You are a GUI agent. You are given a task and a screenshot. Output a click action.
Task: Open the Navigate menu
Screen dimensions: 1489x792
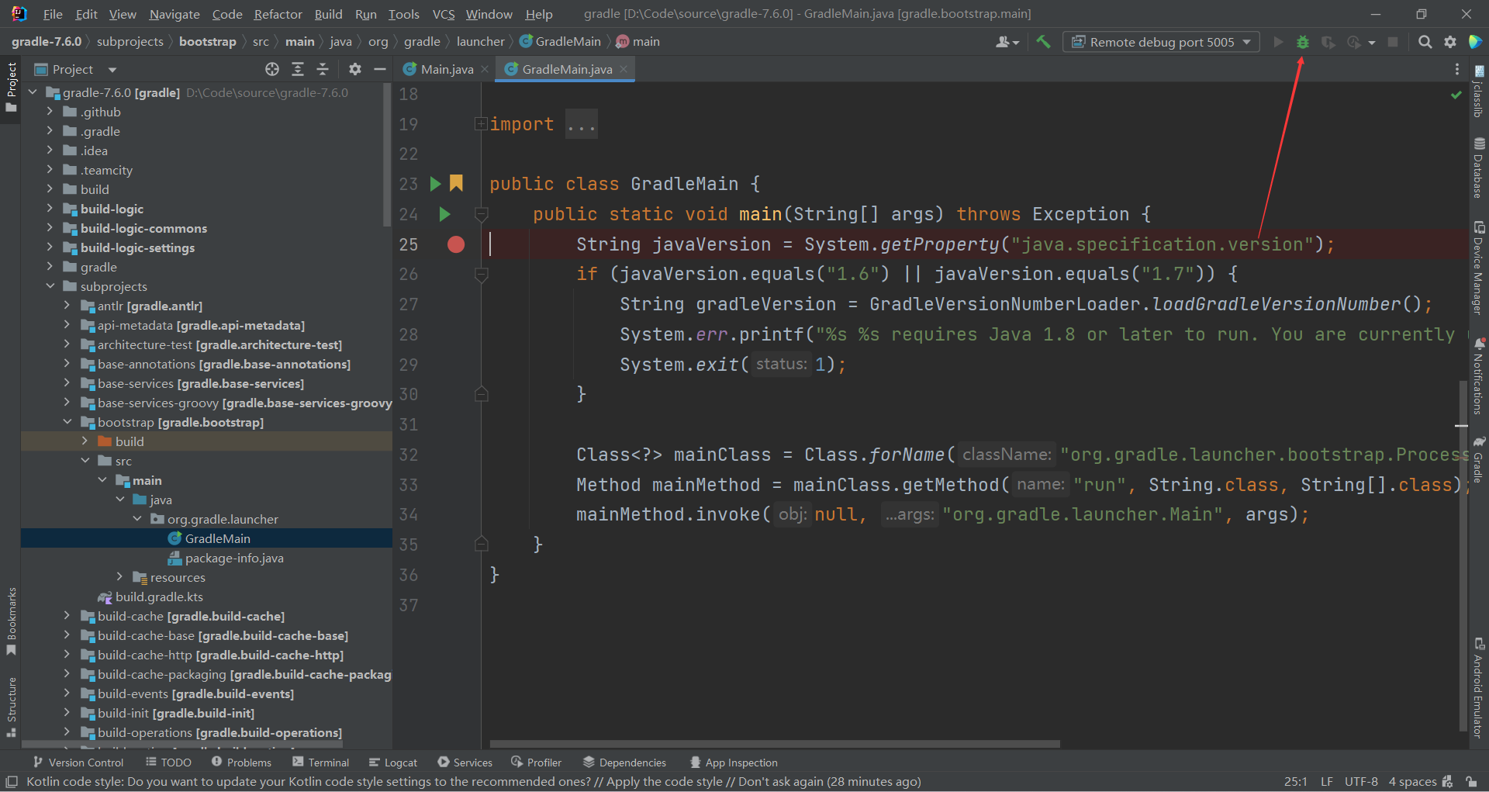174,14
